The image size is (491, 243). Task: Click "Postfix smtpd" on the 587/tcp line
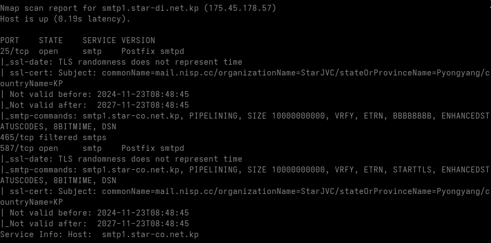pyautogui.click(x=153, y=148)
